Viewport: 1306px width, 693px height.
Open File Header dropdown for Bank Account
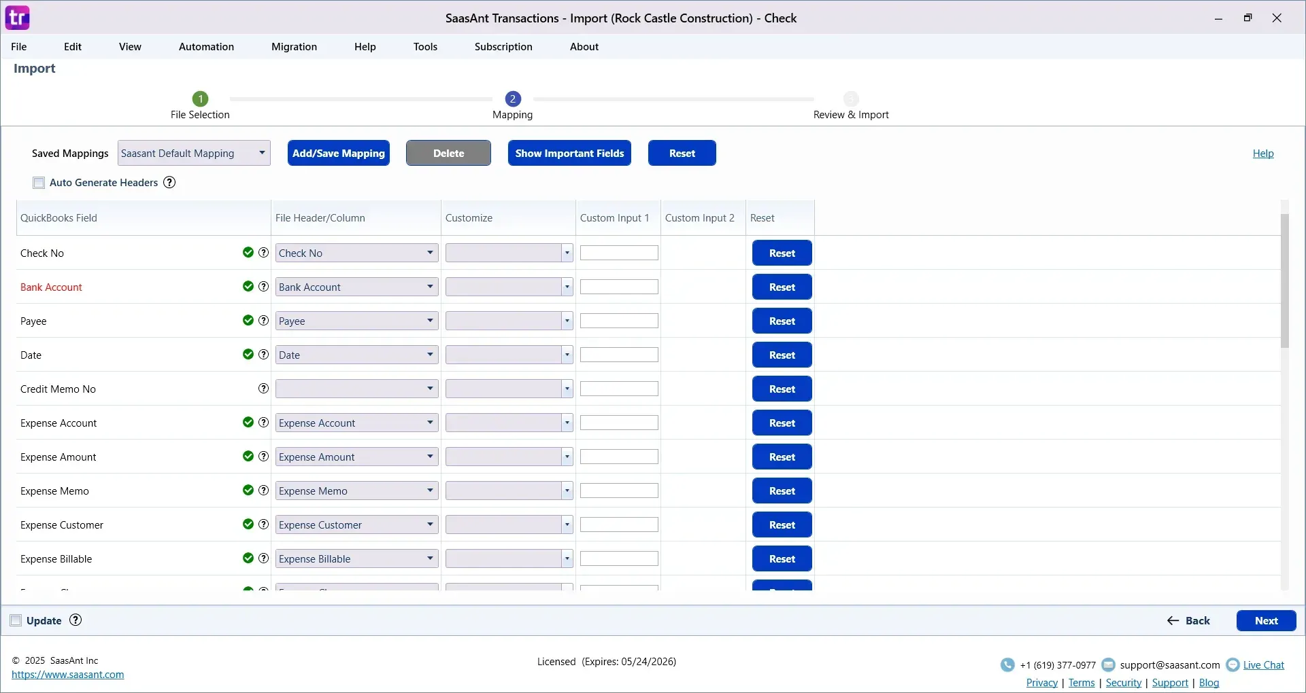tap(356, 287)
